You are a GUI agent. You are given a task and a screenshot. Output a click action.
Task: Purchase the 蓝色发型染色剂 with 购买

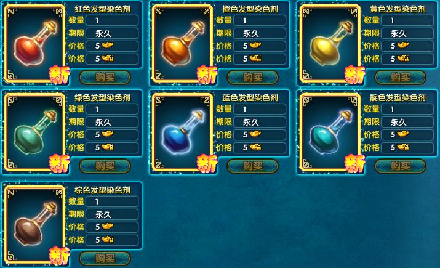(252, 166)
